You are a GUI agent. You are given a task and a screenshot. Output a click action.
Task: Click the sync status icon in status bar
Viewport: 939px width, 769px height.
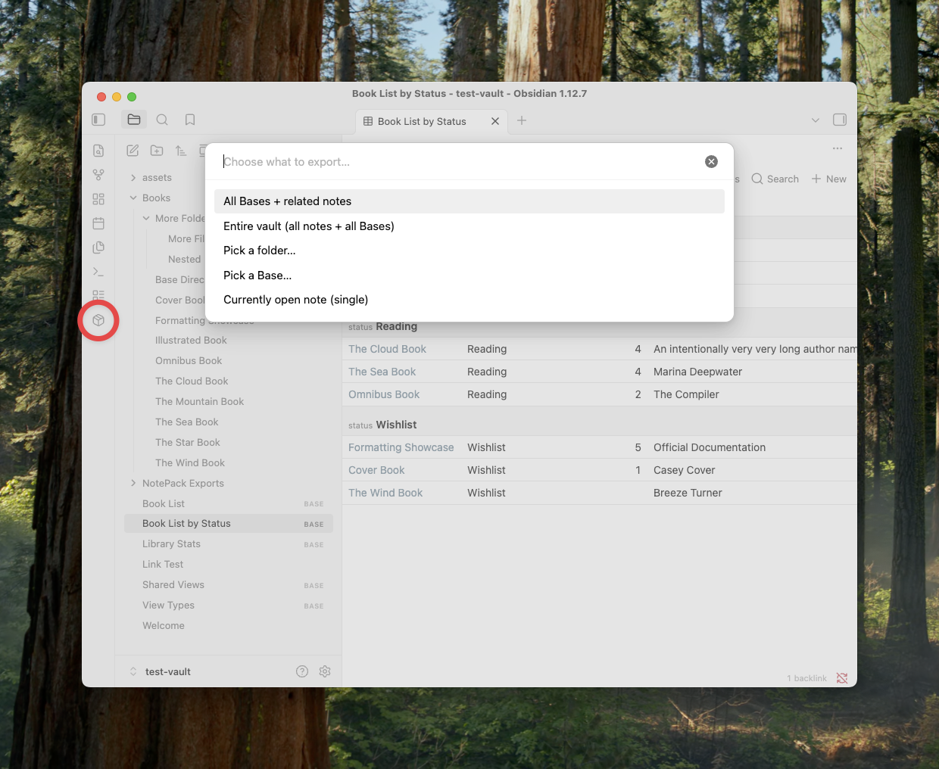coord(842,678)
